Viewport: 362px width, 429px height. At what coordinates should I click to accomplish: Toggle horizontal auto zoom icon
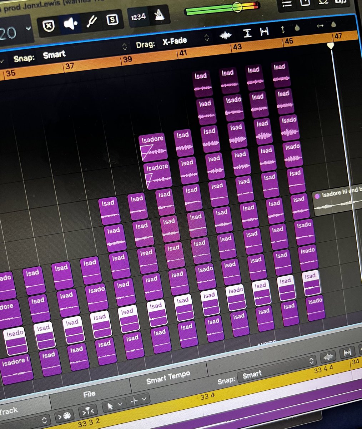[x=265, y=32]
